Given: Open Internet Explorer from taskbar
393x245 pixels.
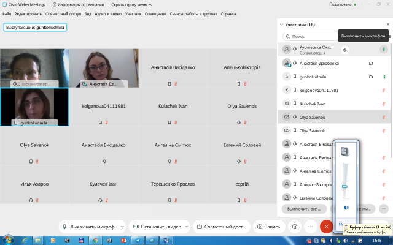Looking at the screenshot, I should 25,241.
